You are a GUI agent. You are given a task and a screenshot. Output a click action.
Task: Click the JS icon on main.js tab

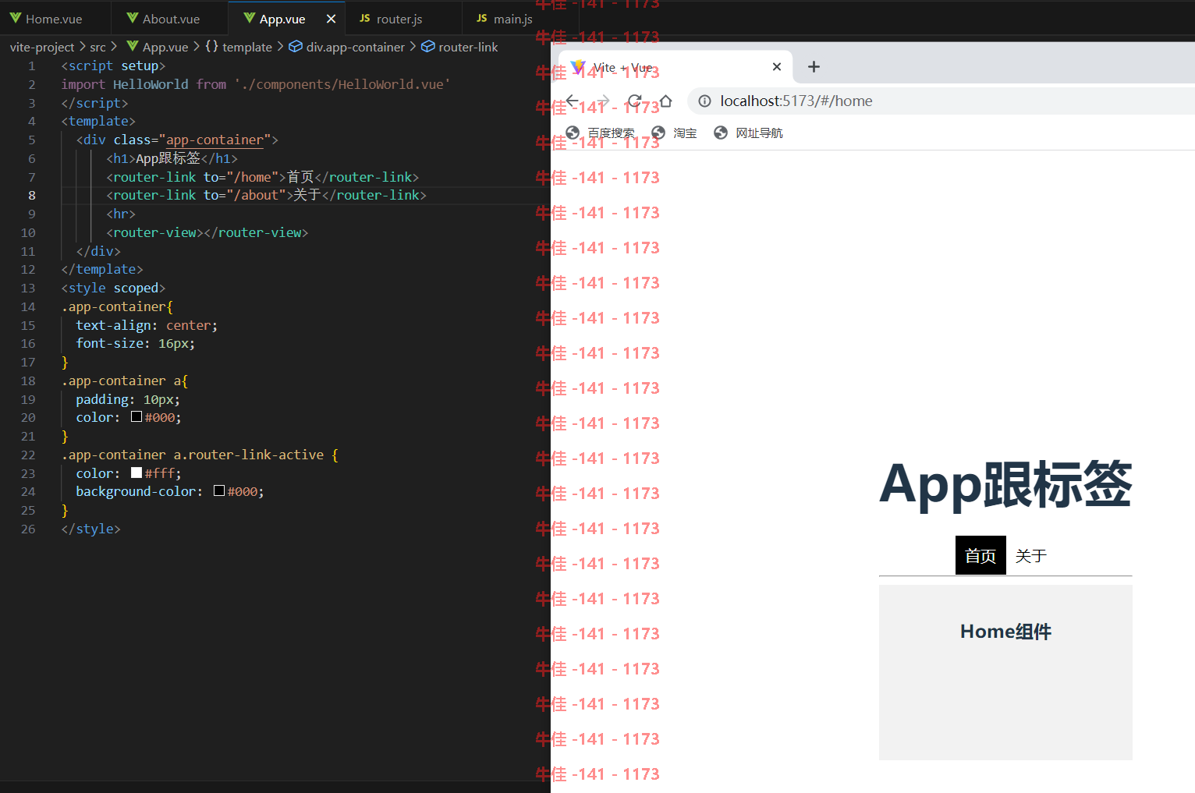click(481, 18)
